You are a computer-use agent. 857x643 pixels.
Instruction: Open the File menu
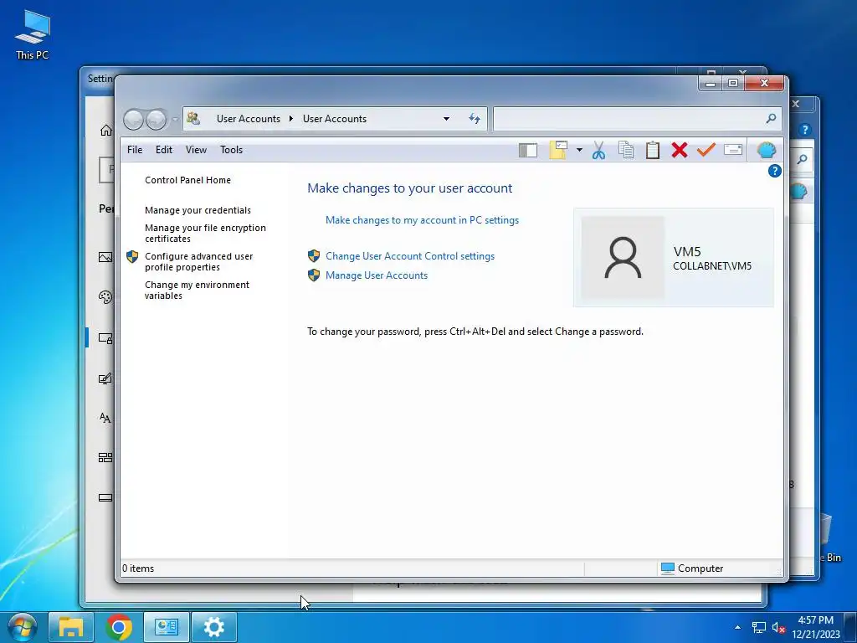point(135,150)
